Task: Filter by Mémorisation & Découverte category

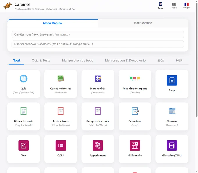Action: pos(125,61)
